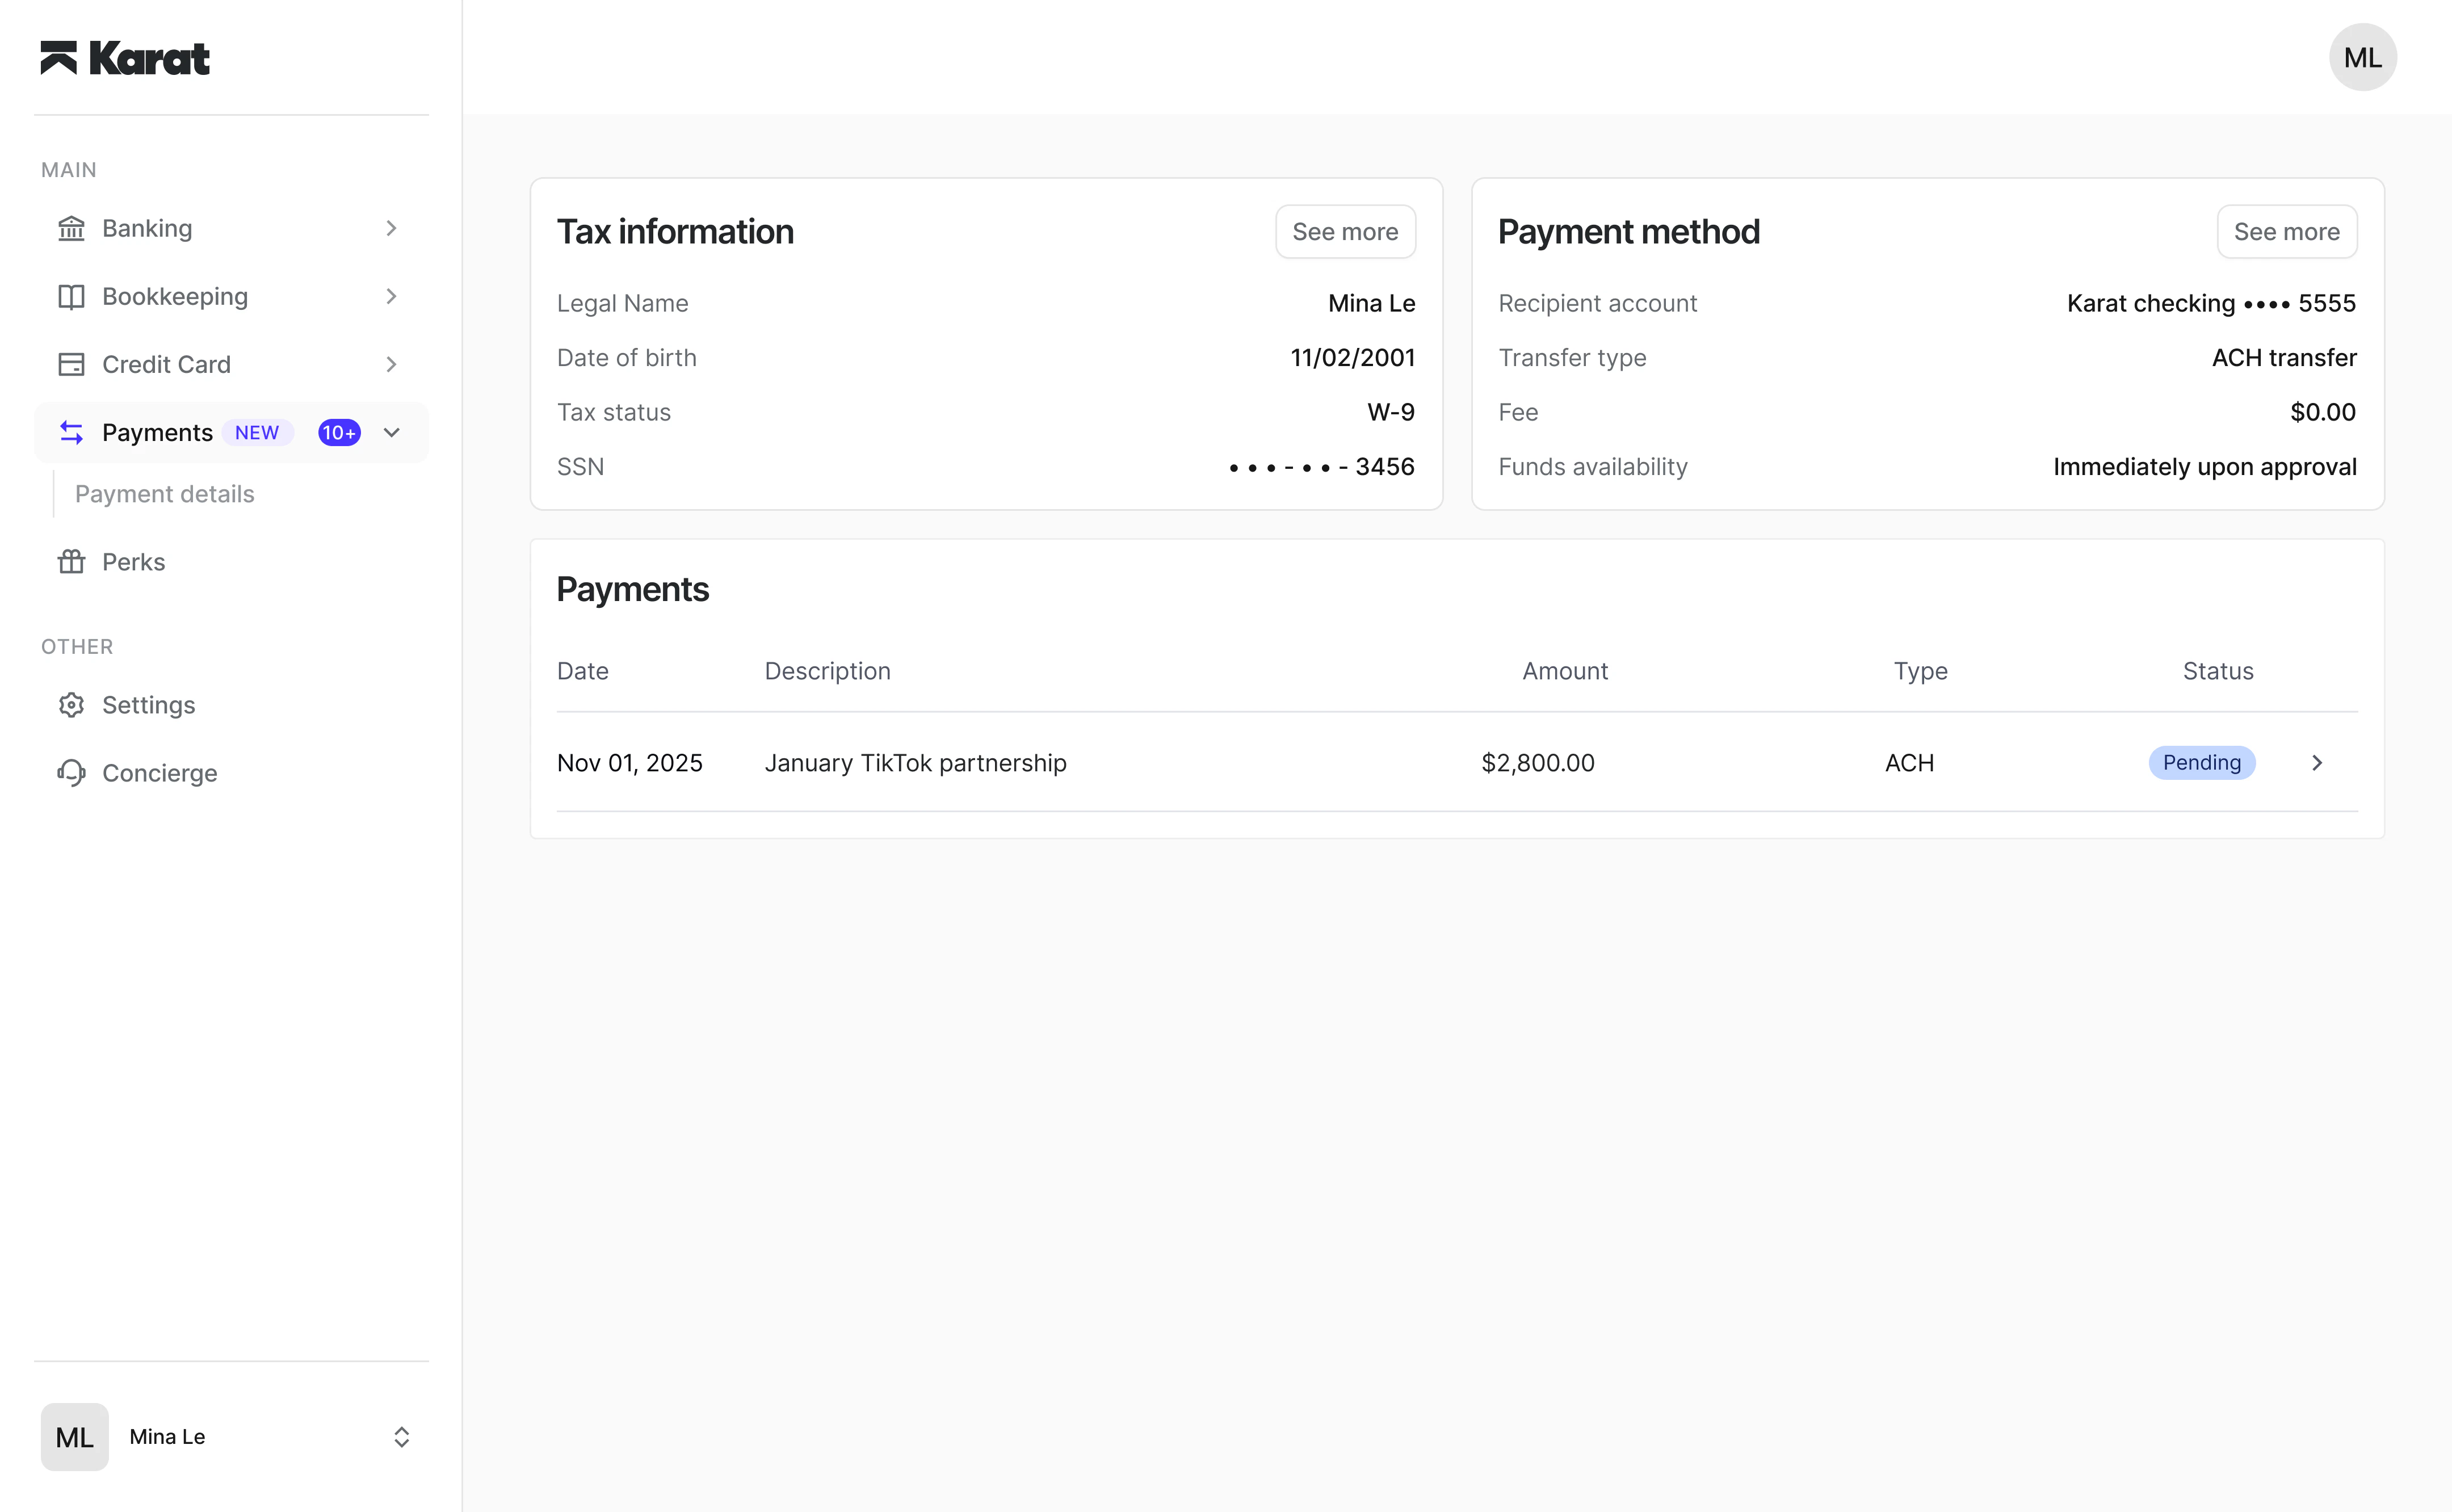Open the January TikTok partnership payment details arrow
The width and height of the screenshot is (2452, 1512).
tap(2317, 762)
